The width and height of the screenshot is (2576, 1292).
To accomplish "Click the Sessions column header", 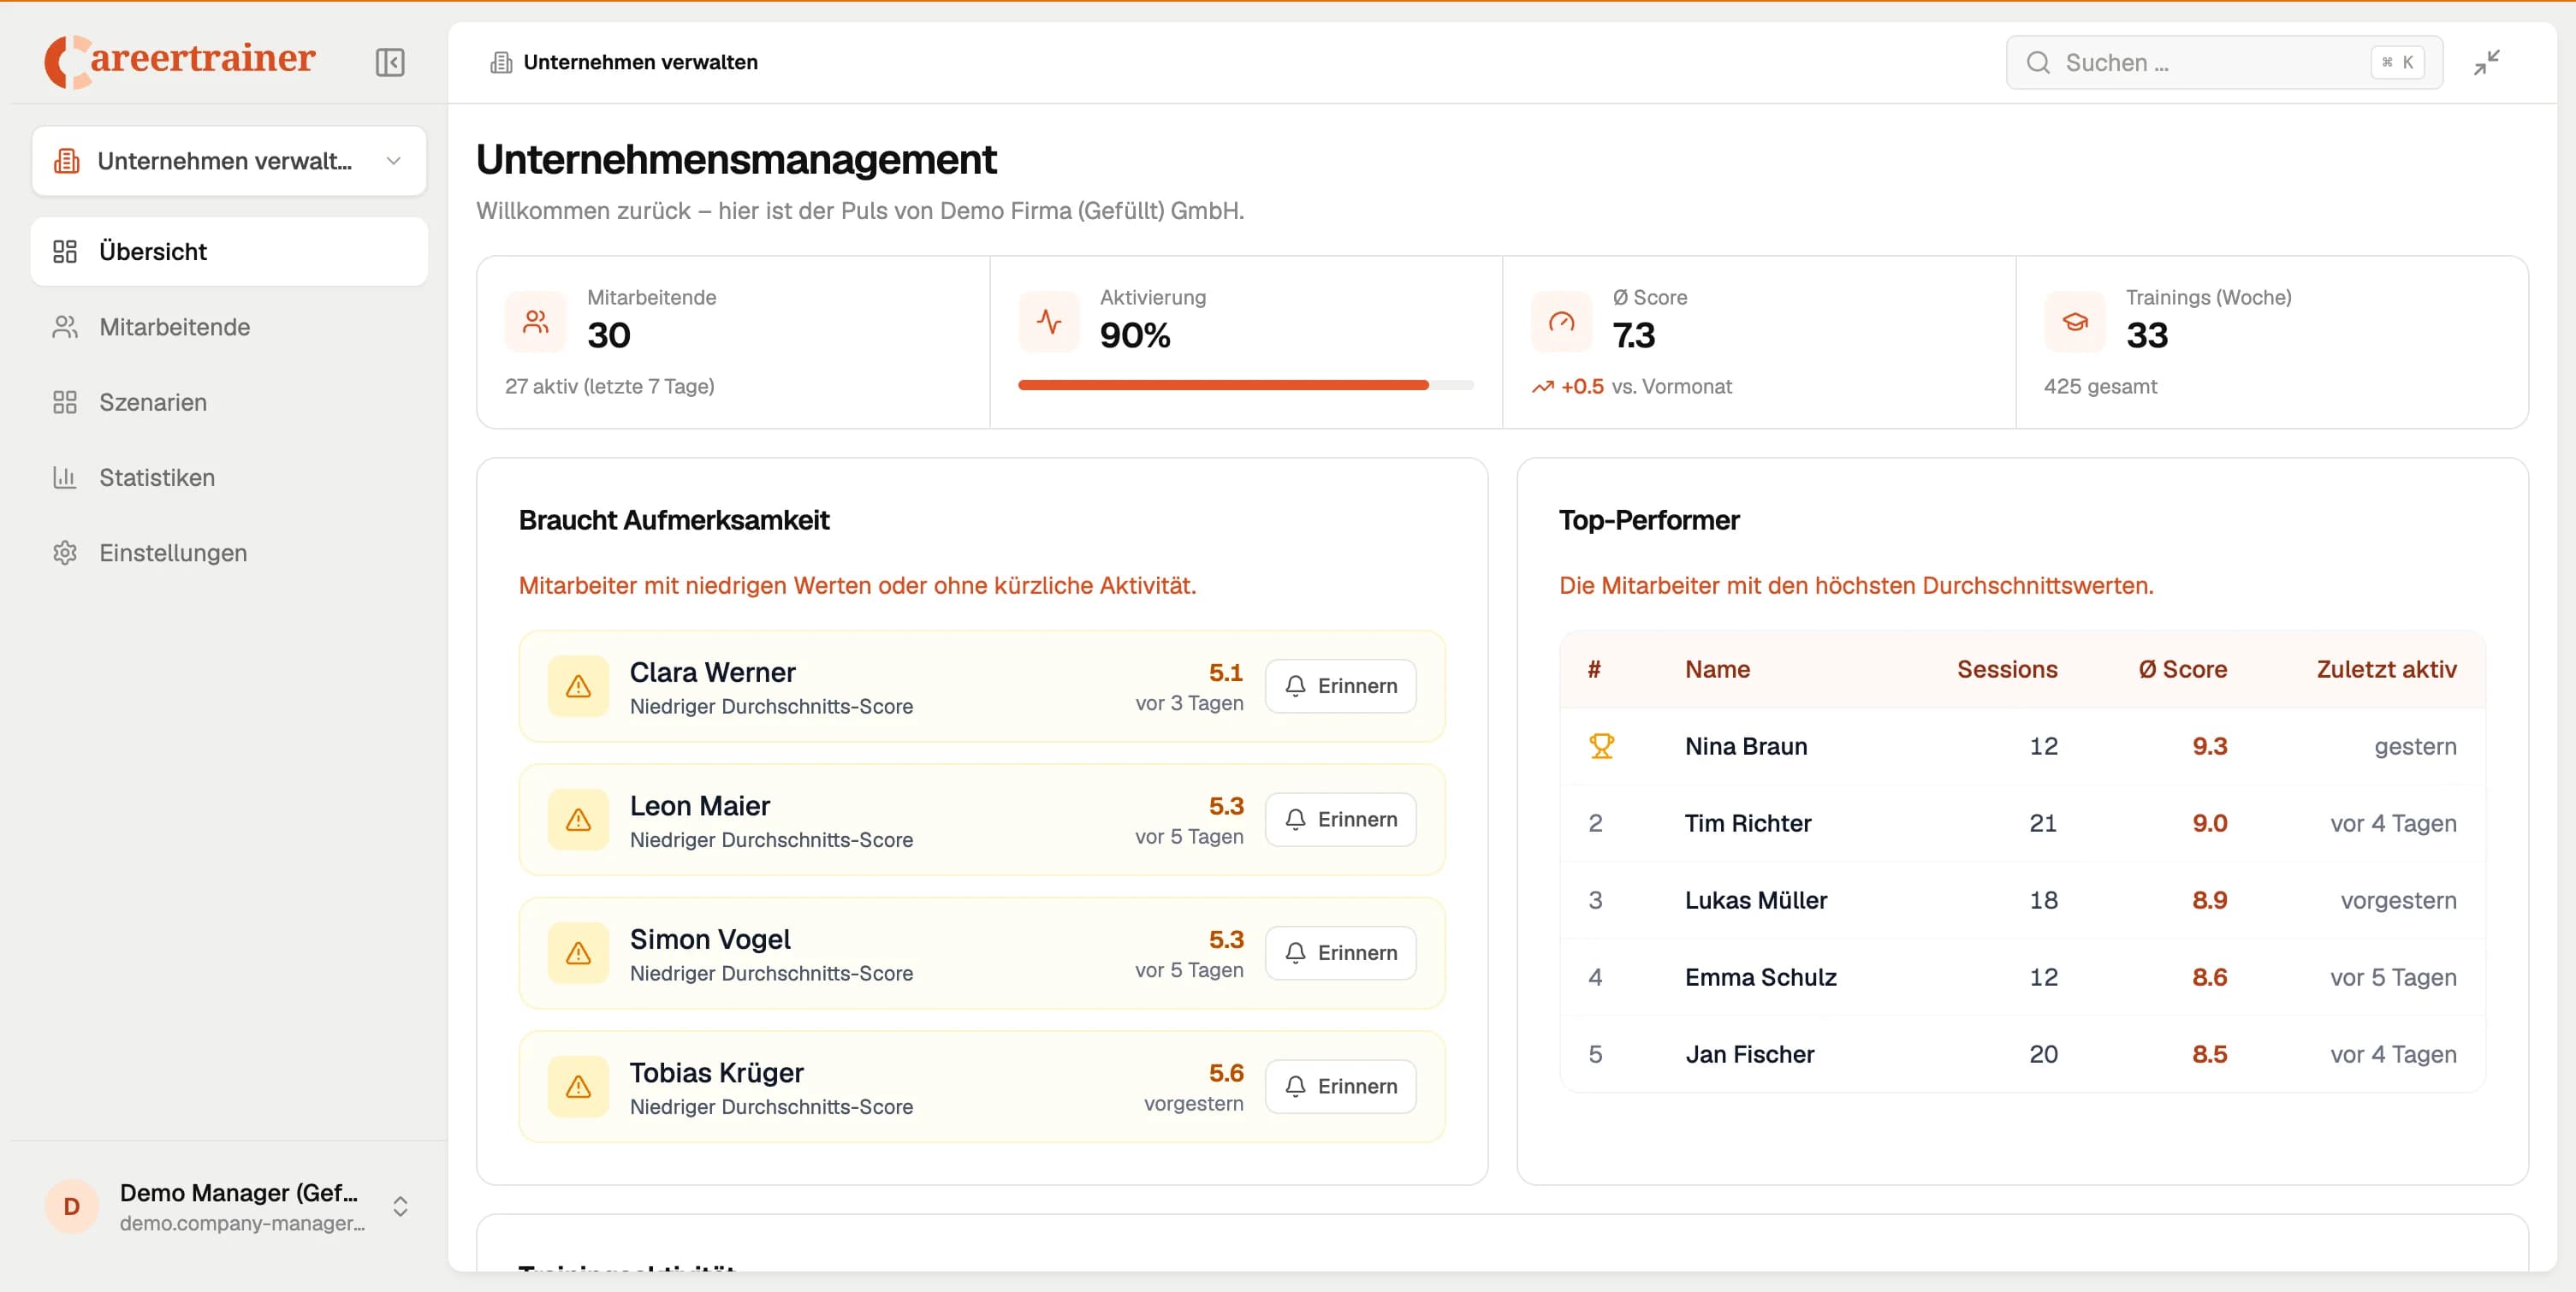I will (2006, 669).
